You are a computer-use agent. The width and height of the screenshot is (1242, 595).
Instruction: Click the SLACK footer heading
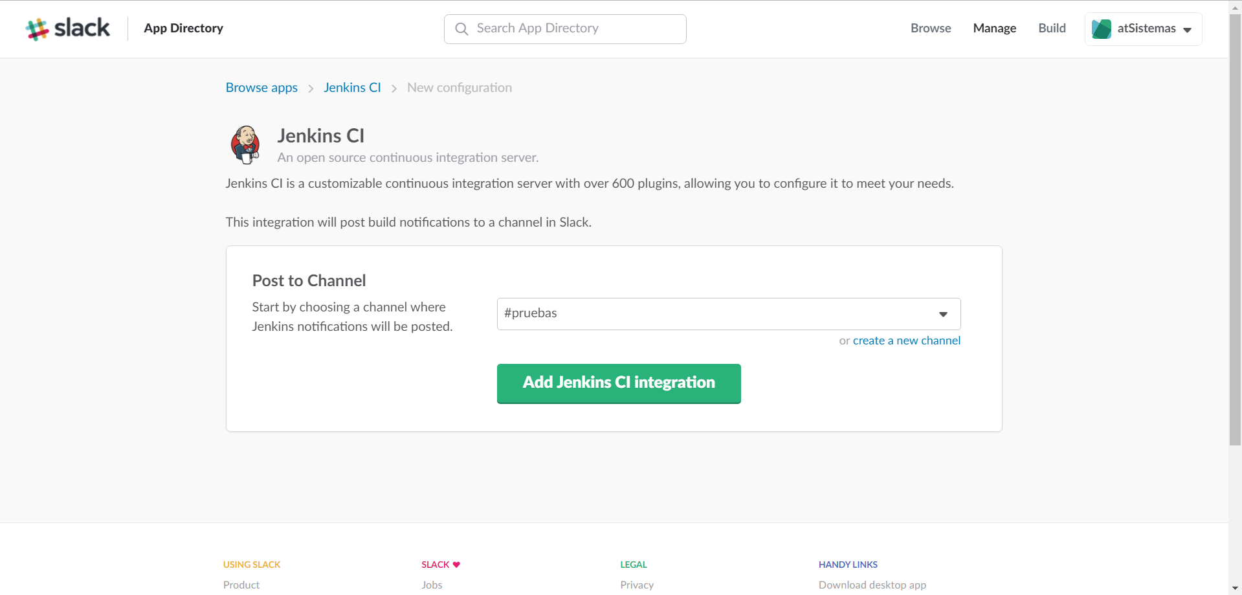(x=436, y=565)
